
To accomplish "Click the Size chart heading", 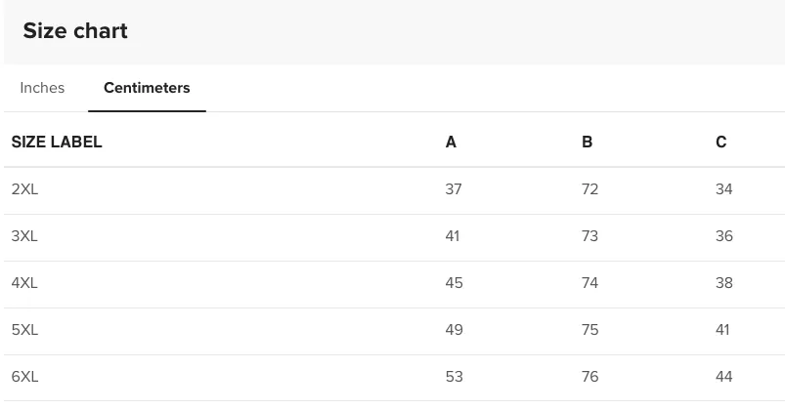I will tap(75, 31).
